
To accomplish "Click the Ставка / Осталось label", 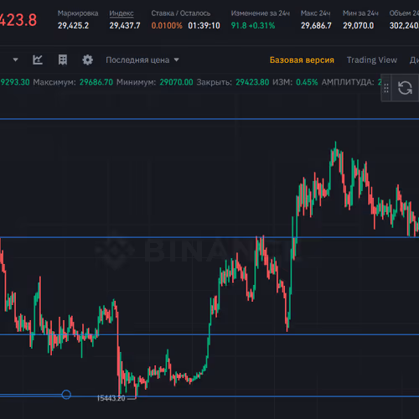I will click(181, 13).
